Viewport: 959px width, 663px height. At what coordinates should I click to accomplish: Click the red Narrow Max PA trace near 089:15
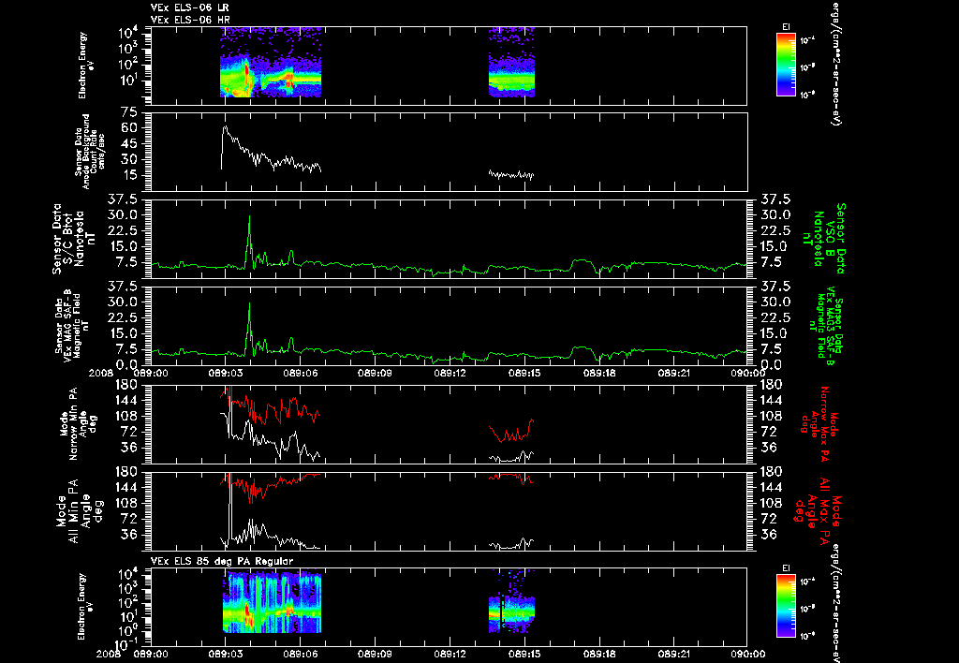[x=511, y=431]
